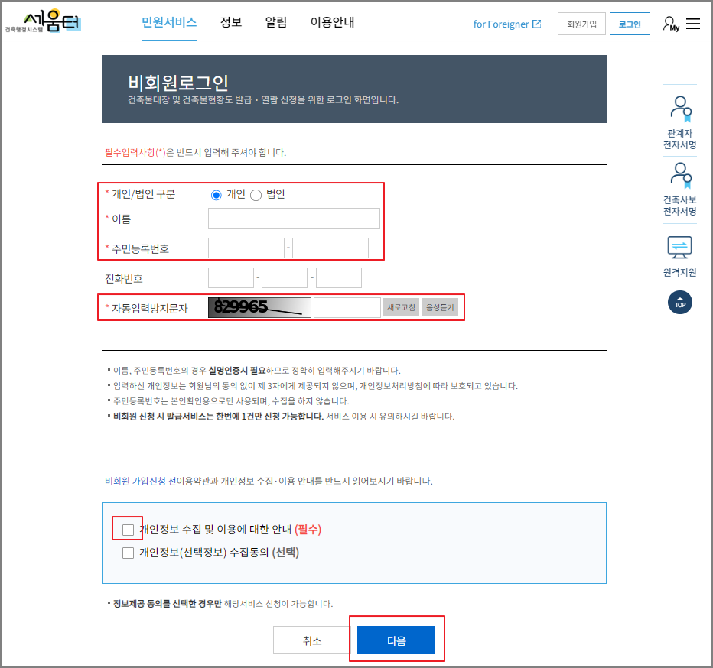The width and height of the screenshot is (713, 668).
Task: Click the 이름 input field
Action: coord(293,218)
